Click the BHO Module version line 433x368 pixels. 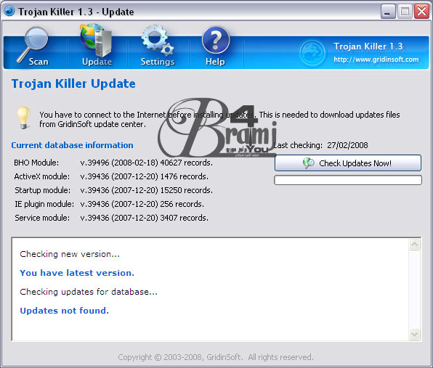tap(146, 163)
